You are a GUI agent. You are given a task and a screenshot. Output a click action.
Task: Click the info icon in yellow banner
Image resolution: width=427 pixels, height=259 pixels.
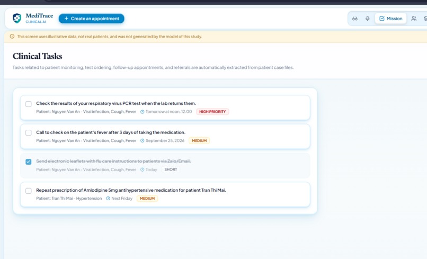12,37
